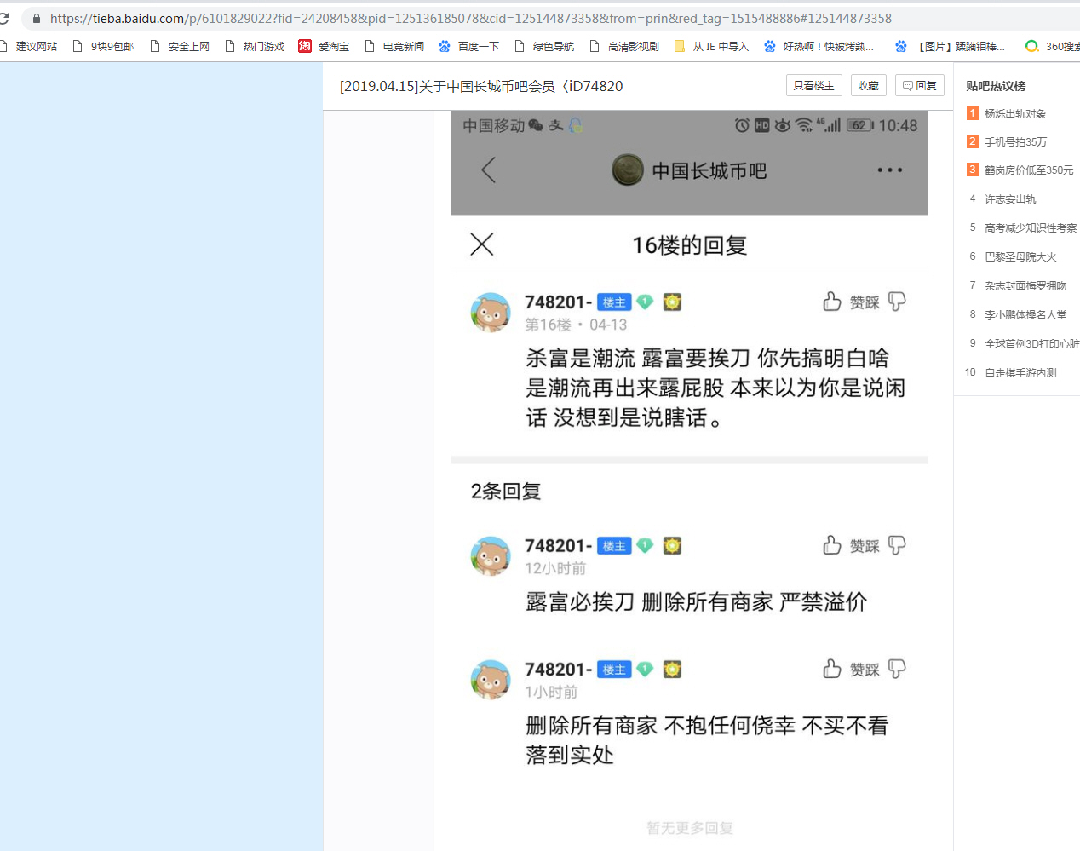Thumbs-up the reply posted 12小时前
1080x851 pixels.
tap(832, 545)
